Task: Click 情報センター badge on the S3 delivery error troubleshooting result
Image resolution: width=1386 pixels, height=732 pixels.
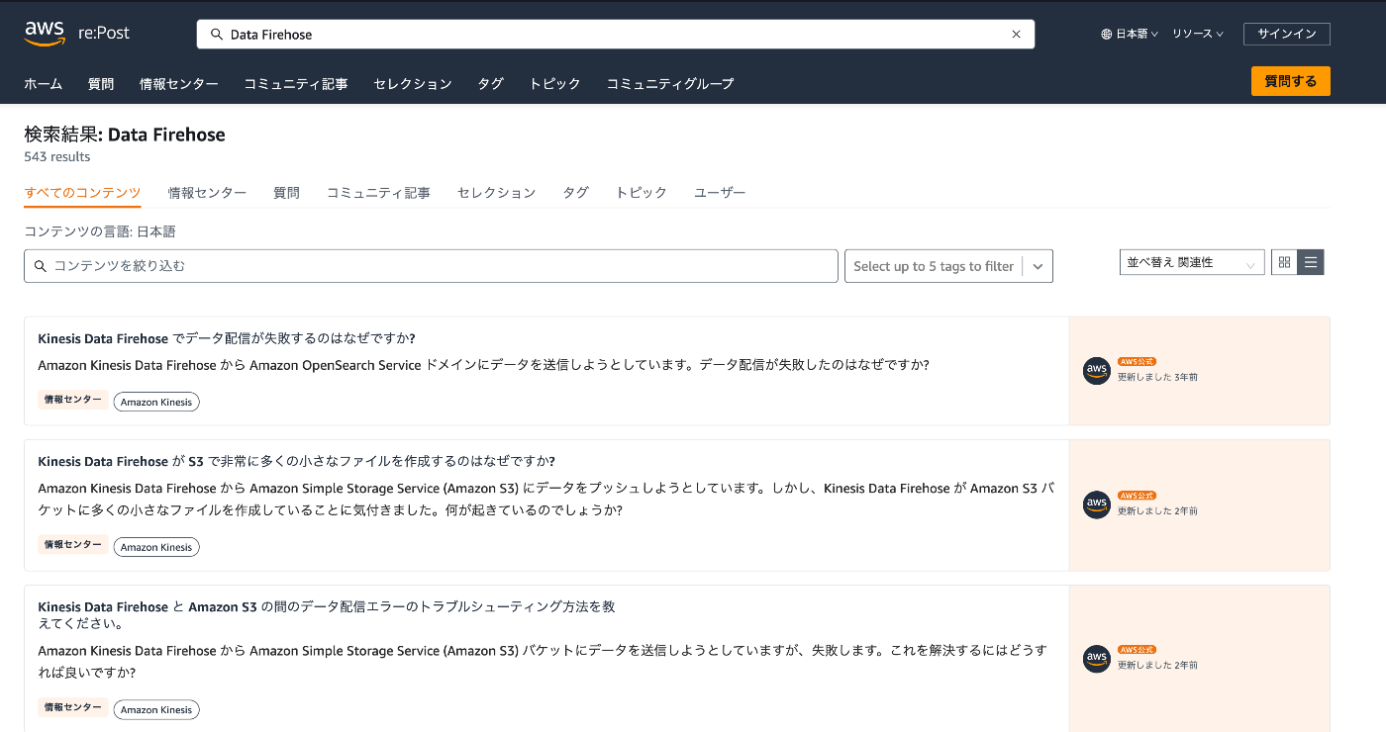Action: pos(73,707)
